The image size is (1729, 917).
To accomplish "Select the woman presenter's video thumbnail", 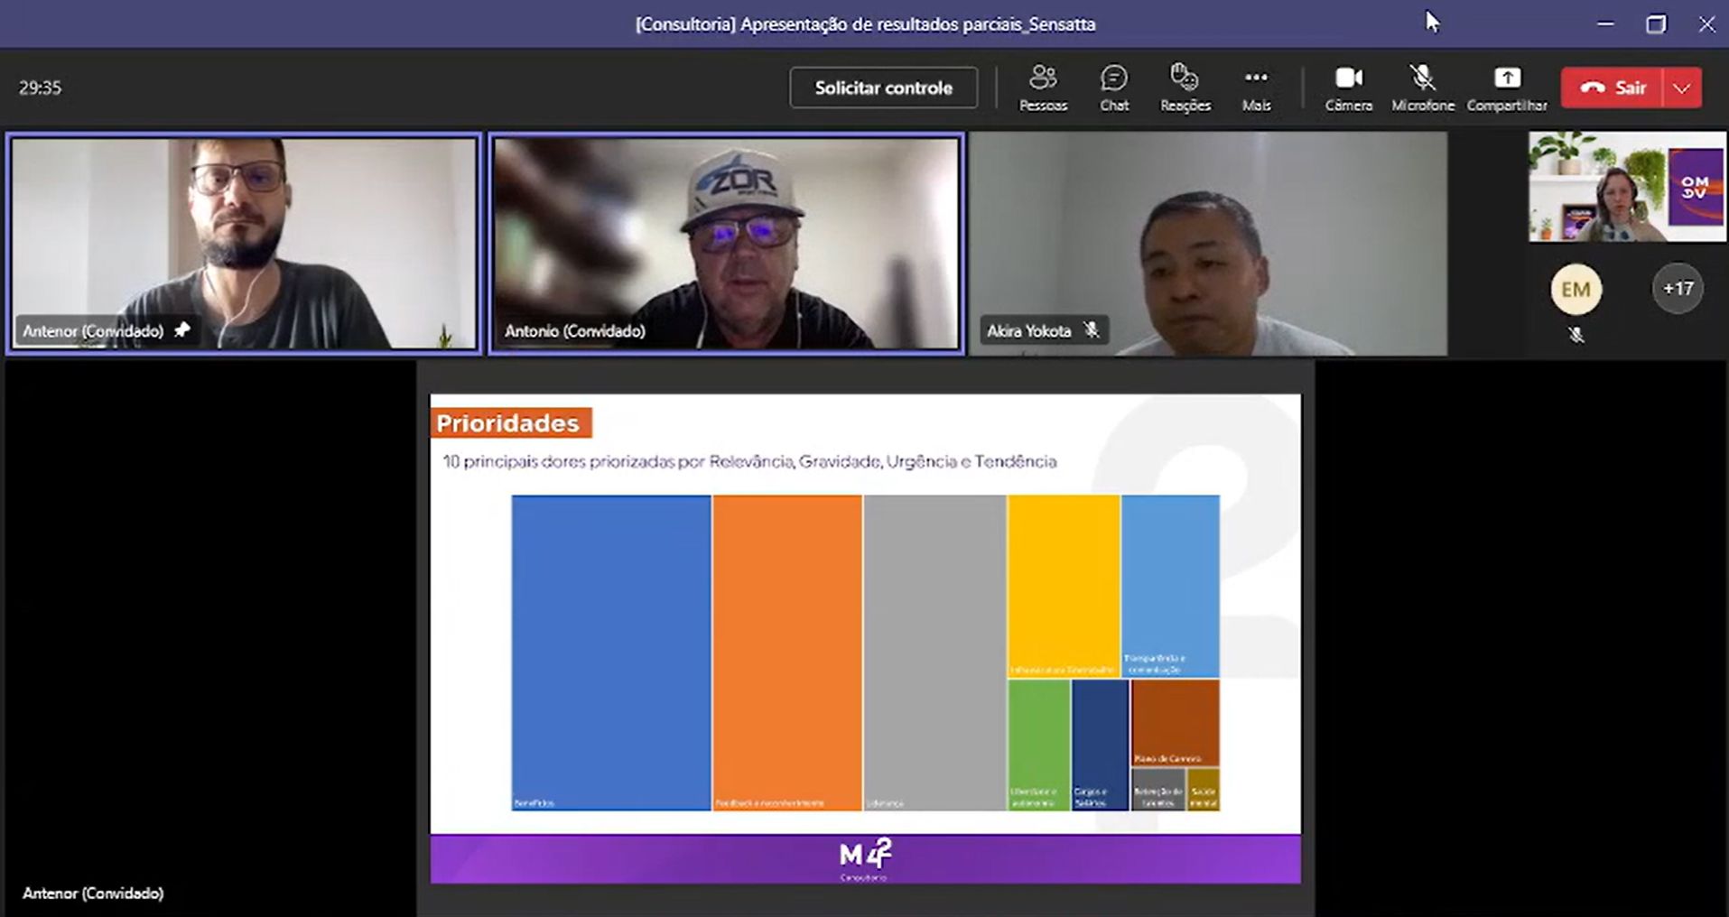I will click(x=1626, y=187).
